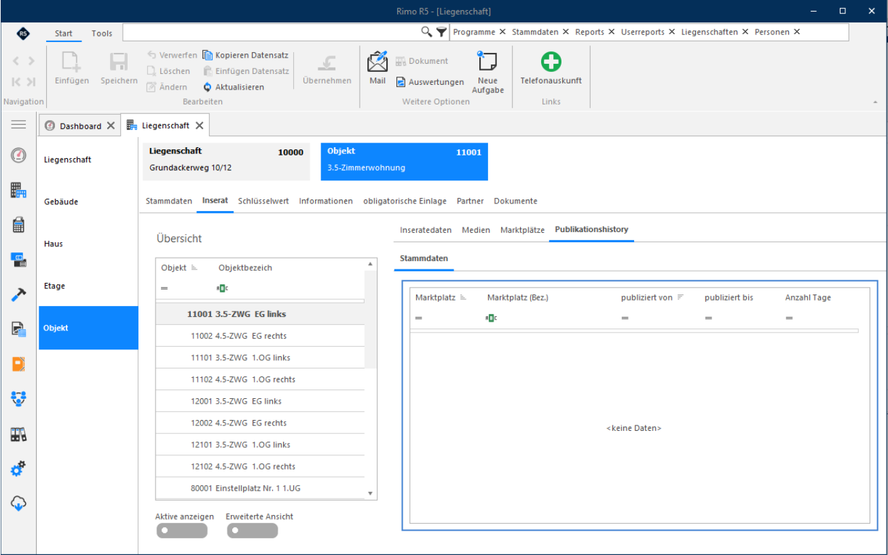Click the top search input field

pos(271,32)
